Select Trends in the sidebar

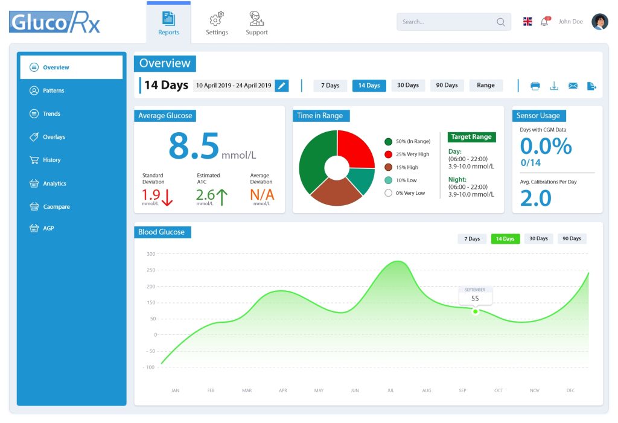tap(71, 114)
